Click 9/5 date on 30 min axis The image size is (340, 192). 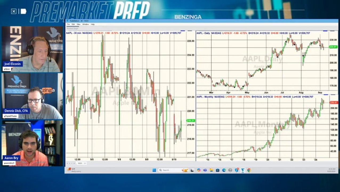91,159
